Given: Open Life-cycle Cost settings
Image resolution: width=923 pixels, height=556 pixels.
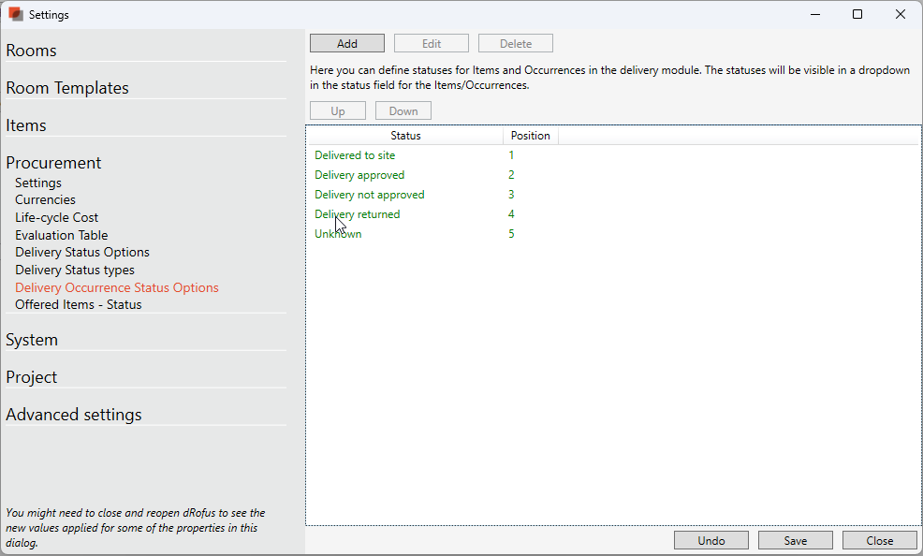Looking at the screenshot, I should click(56, 217).
